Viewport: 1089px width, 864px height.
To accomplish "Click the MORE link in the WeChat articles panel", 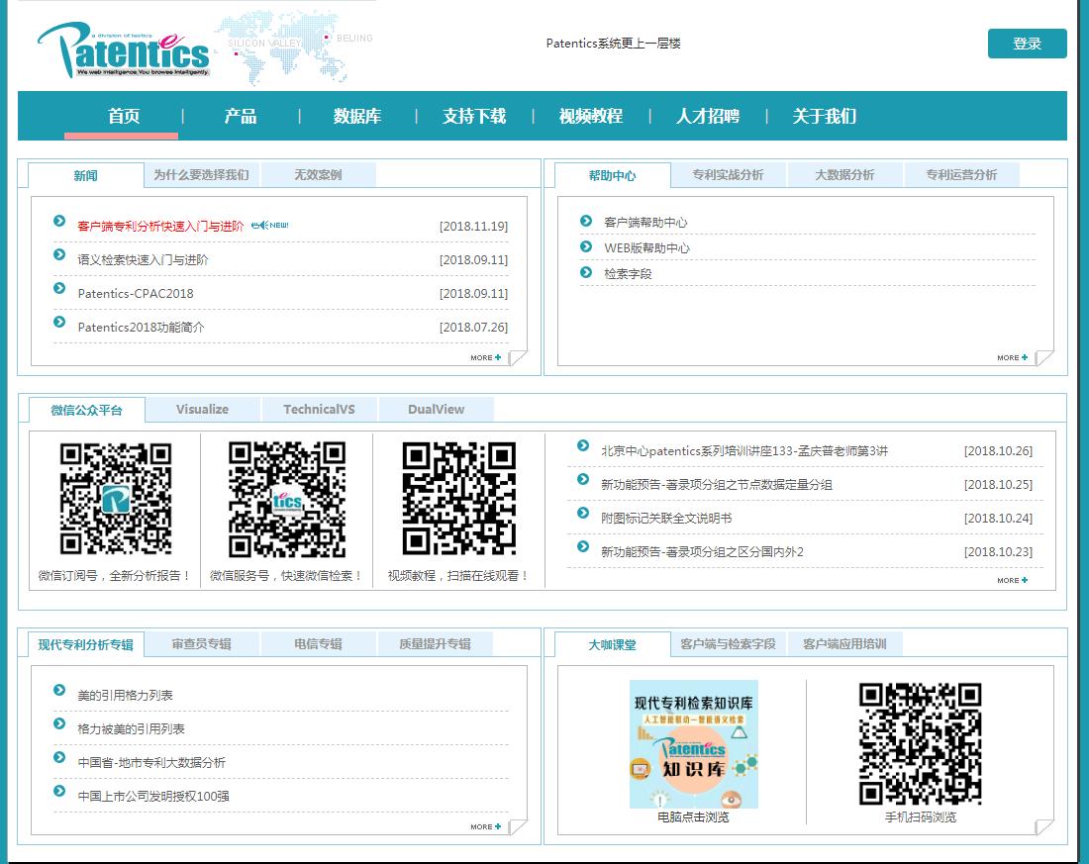I will coord(1012,580).
